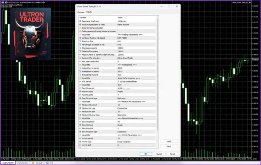The height and width of the screenshot is (165, 261).
Task: Click the Email for license activation value field
Action: coord(137,28)
